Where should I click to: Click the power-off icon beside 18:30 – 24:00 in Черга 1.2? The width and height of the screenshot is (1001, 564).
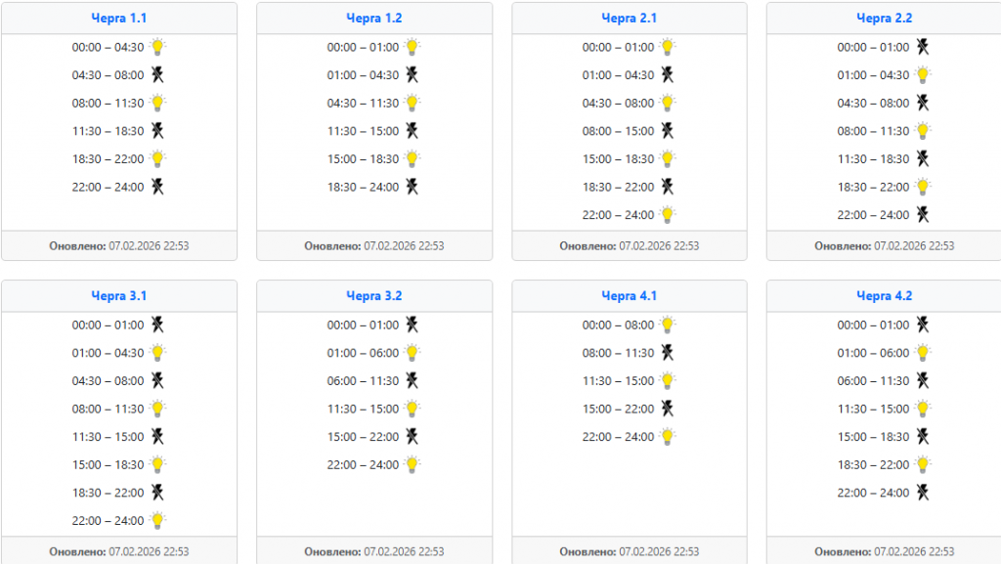click(413, 187)
